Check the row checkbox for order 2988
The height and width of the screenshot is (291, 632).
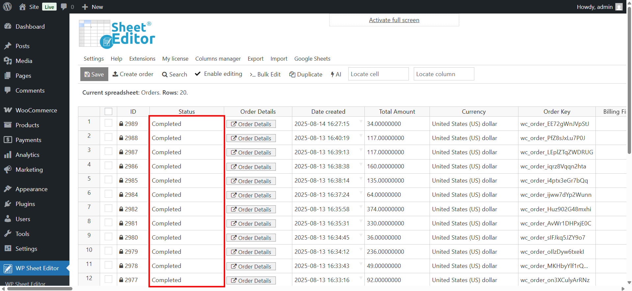[108, 137]
